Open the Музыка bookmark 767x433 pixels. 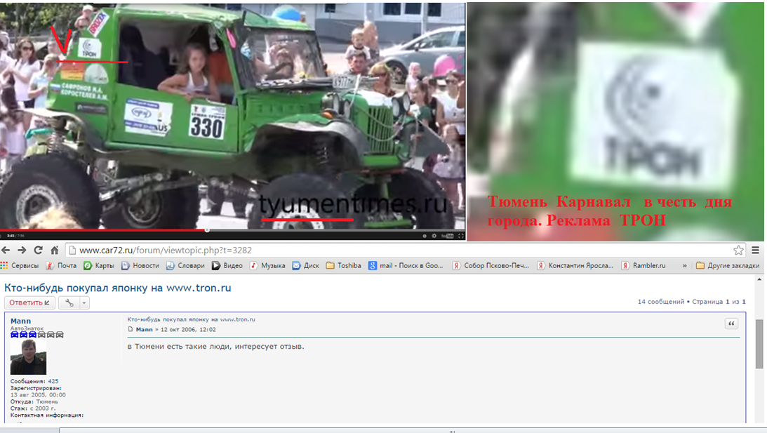[267, 266]
